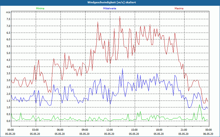Click the highest blue Mittelwerte peak
This screenshot has width=220, height=137.
click(x=122, y=69)
